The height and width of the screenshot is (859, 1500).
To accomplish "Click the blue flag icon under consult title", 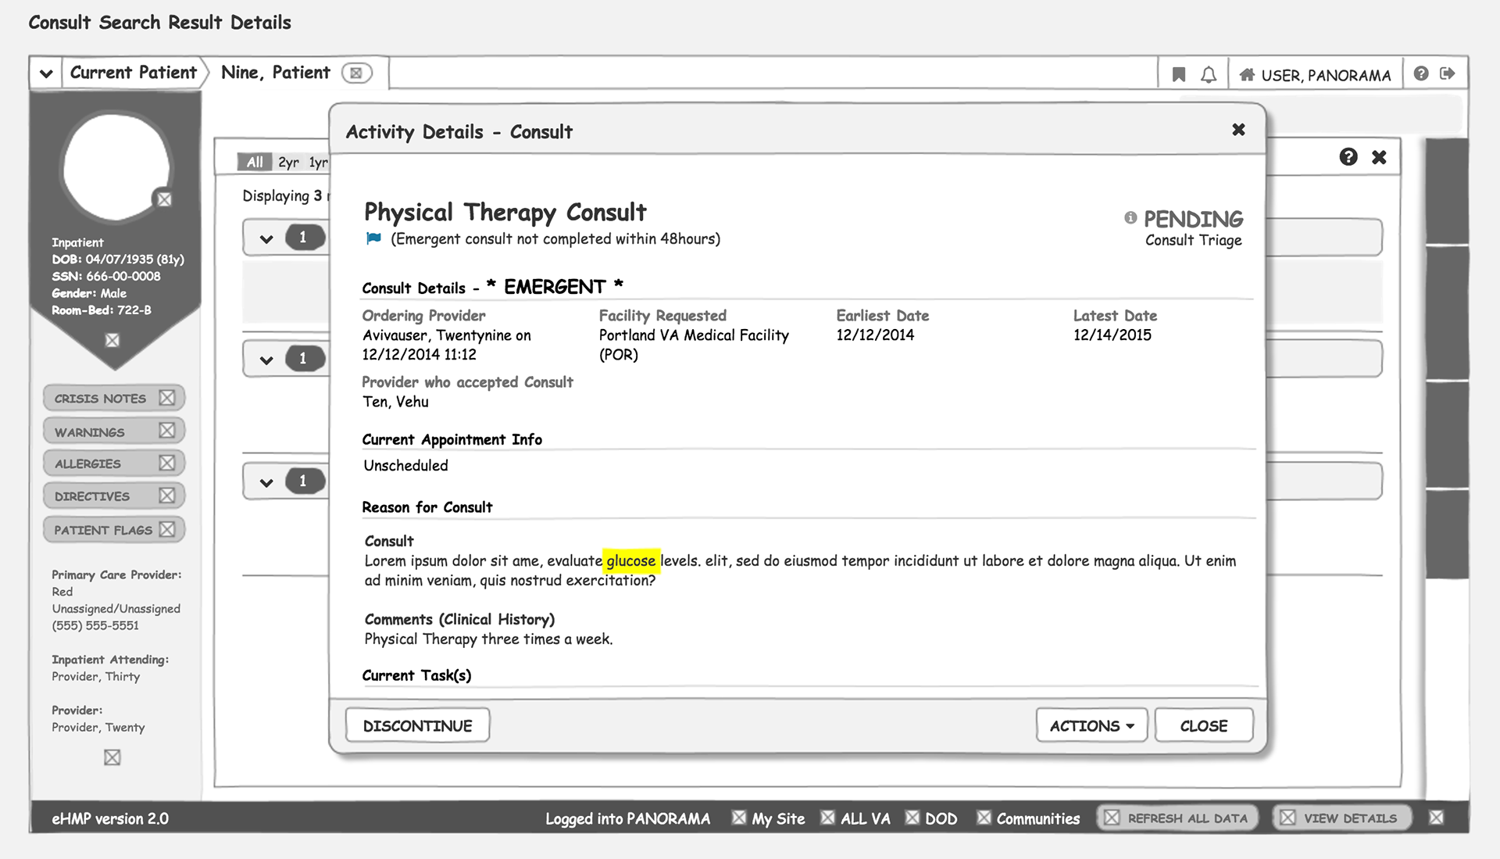I will coord(373,239).
